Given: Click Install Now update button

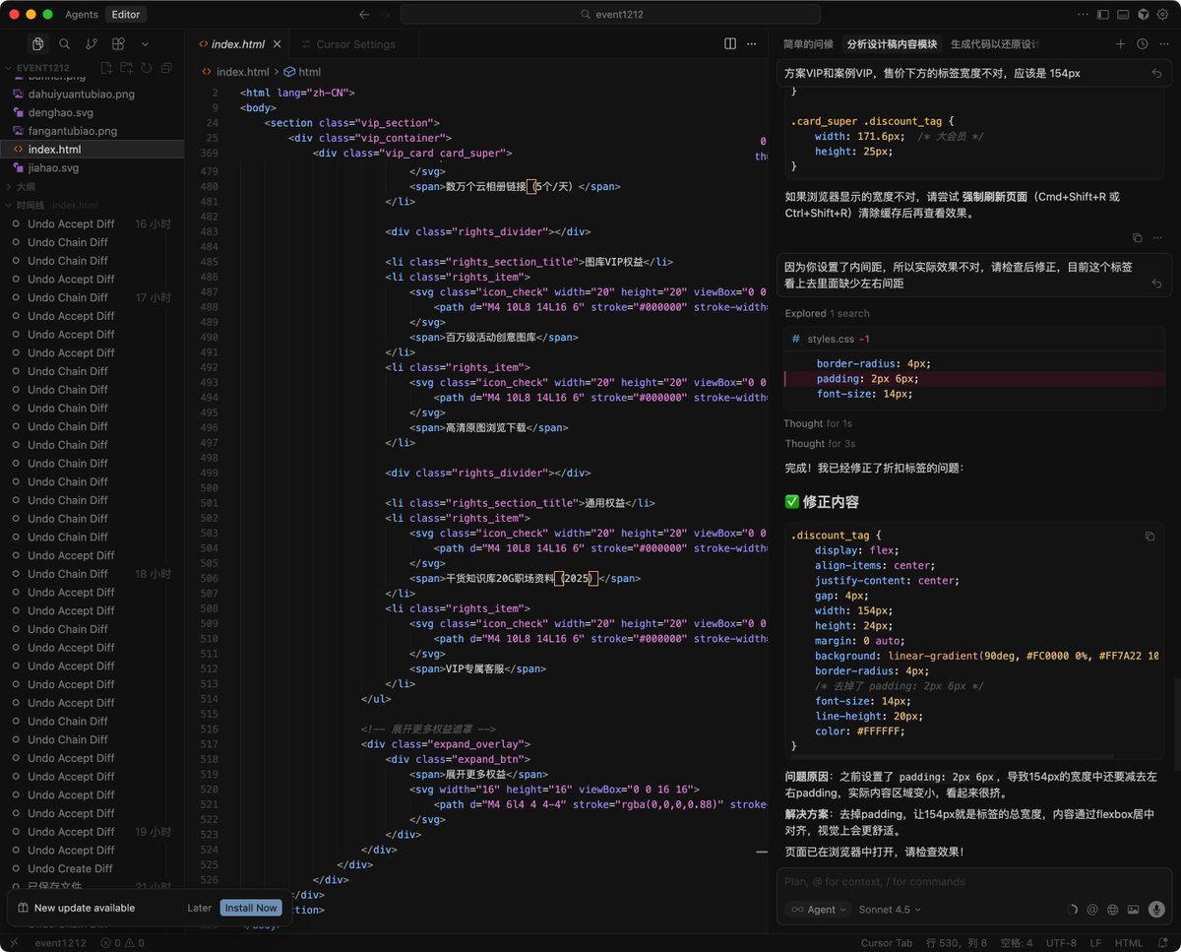Looking at the screenshot, I should click(x=250, y=908).
